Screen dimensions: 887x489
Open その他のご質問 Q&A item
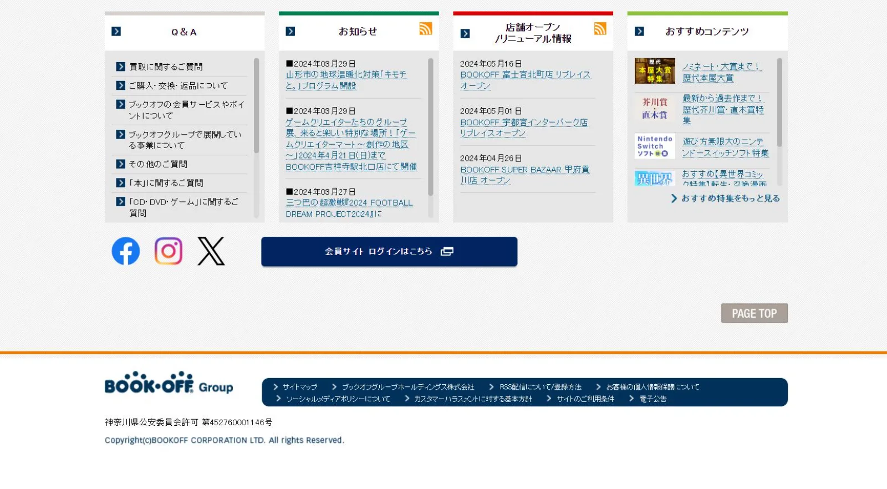click(158, 164)
